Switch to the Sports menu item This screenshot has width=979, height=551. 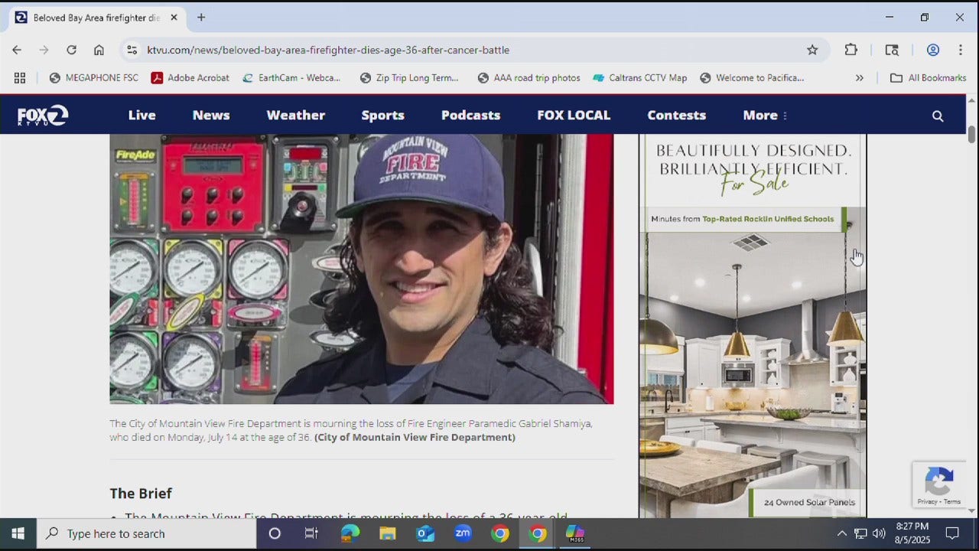click(382, 116)
